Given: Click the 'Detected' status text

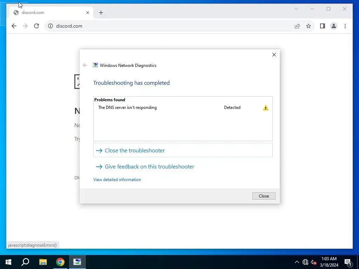Looking at the screenshot, I should click(x=232, y=108).
